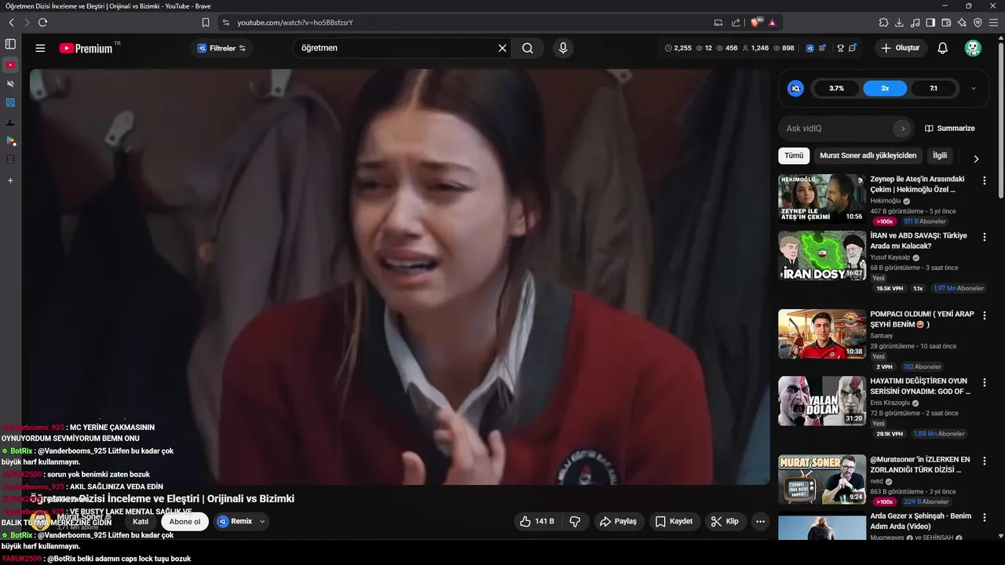1005x565 pixels.
Task: Select the 3.7% vidIQ metric pill
Action: click(836, 89)
